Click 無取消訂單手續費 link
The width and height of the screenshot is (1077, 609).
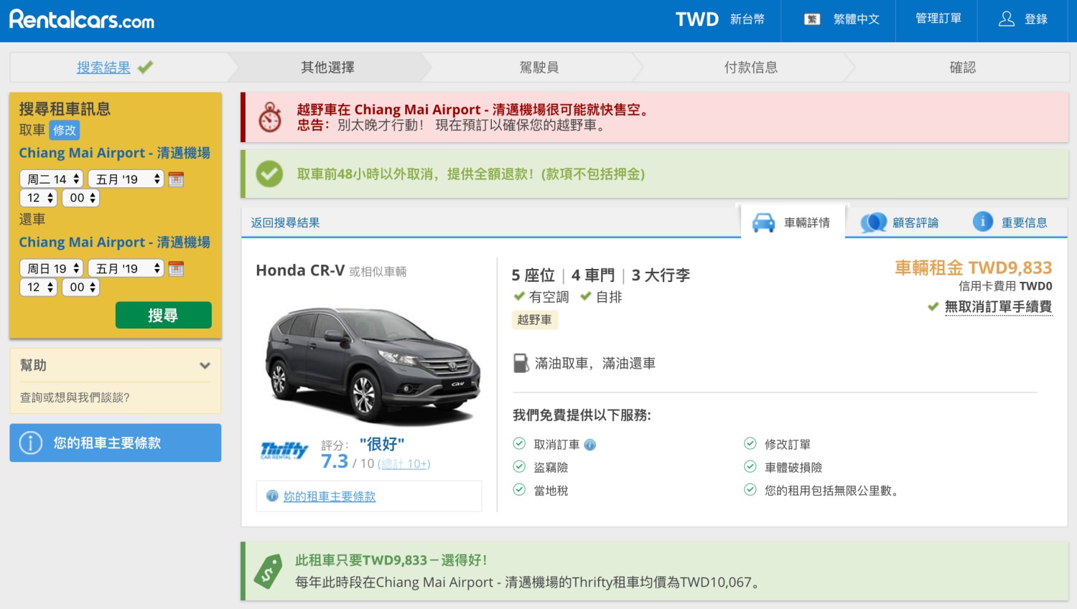click(998, 306)
